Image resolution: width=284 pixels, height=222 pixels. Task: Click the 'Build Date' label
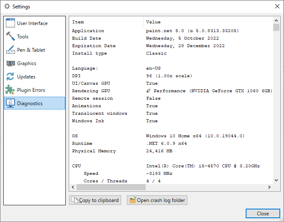tap(87, 38)
